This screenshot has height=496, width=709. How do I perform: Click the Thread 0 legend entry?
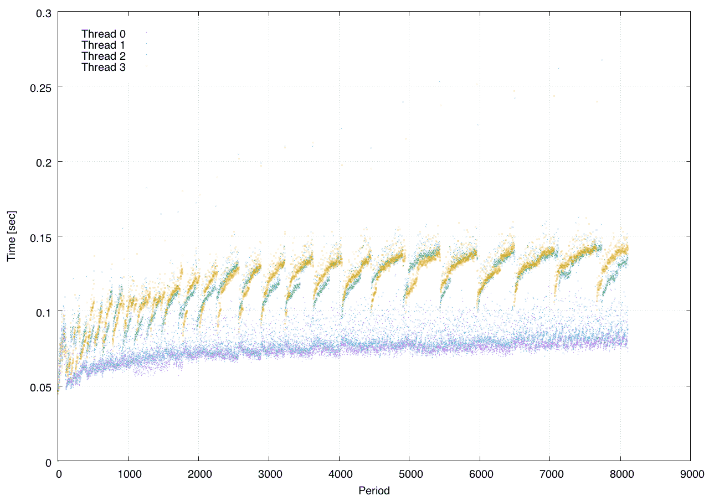point(104,34)
